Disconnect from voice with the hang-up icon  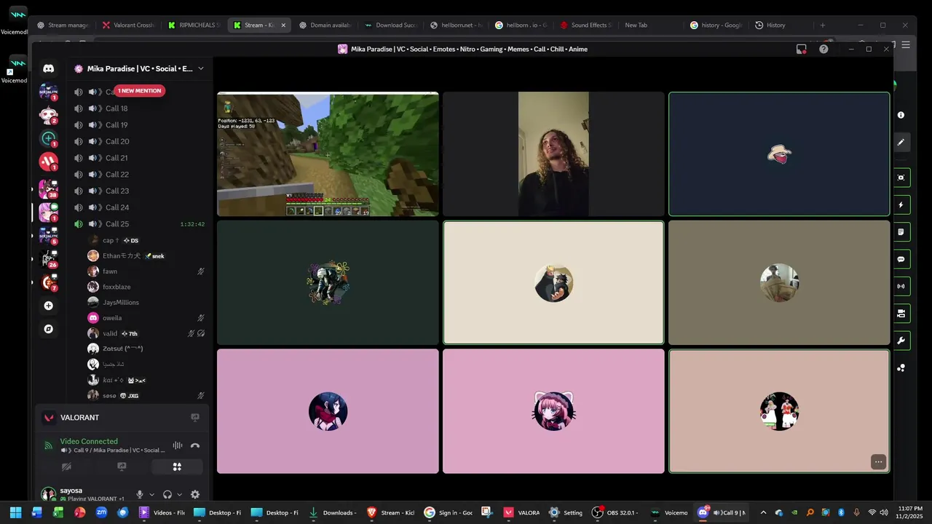pos(195,445)
